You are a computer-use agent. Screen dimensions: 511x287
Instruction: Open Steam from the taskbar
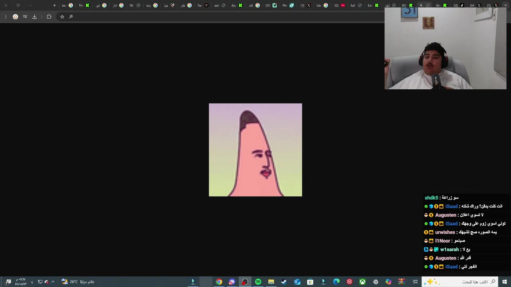pyautogui.click(x=284, y=282)
